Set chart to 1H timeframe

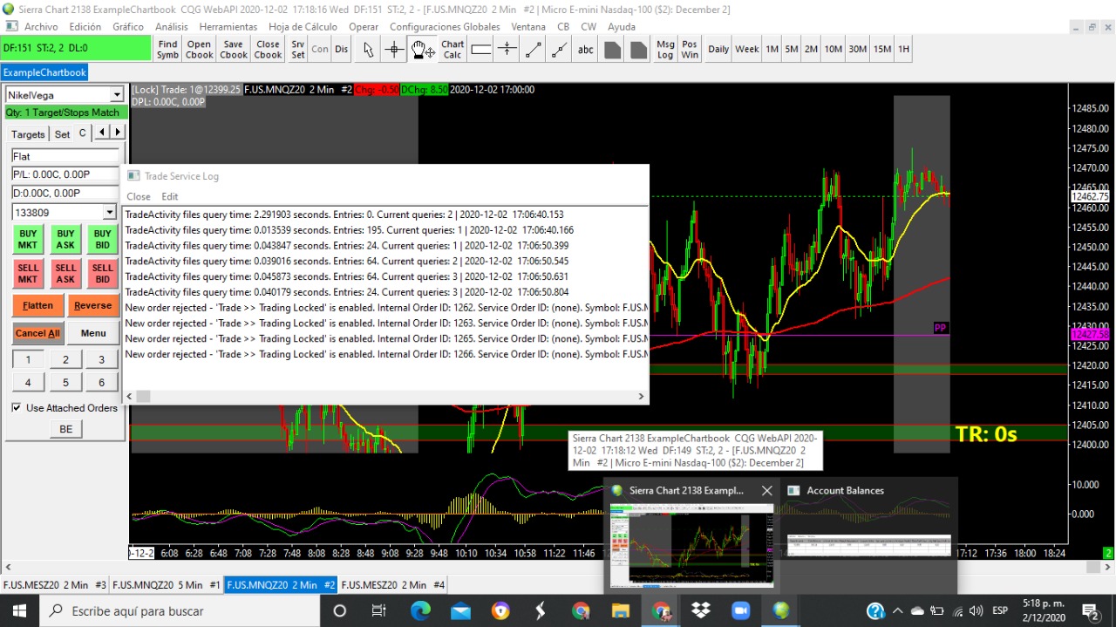903,50
